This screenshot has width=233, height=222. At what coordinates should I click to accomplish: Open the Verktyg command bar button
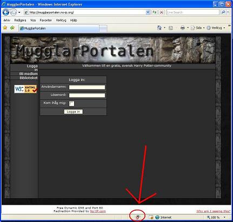click(216, 28)
